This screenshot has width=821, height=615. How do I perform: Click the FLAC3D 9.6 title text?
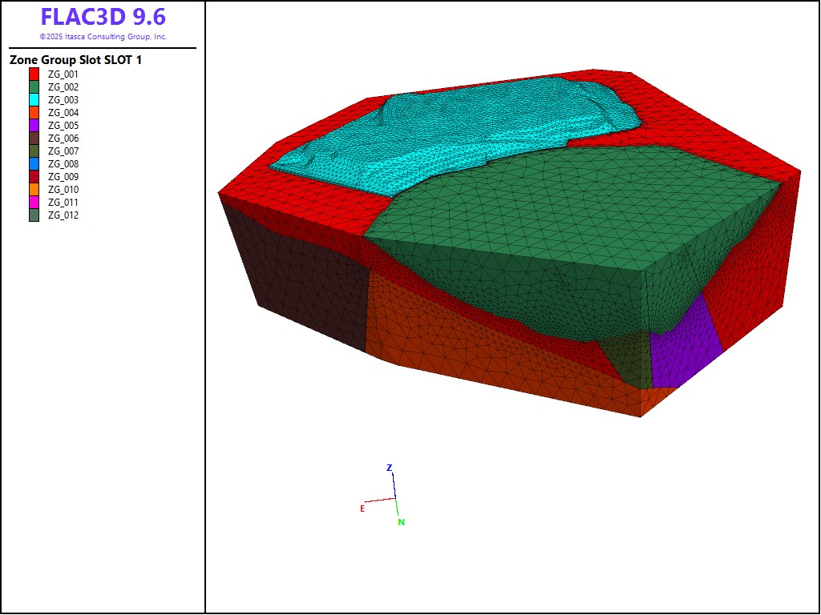(103, 17)
